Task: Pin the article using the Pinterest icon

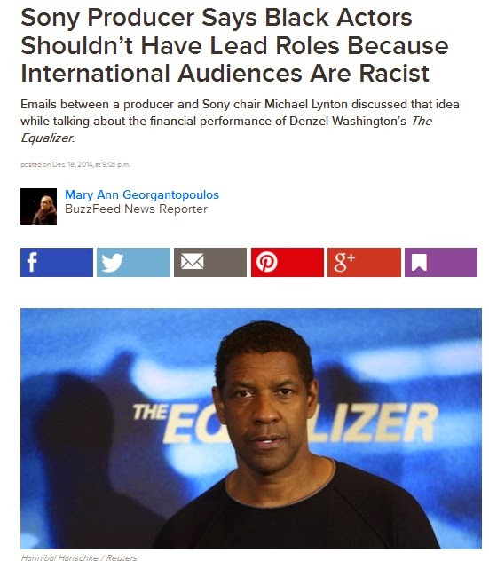Action: click(x=288, y=262)
